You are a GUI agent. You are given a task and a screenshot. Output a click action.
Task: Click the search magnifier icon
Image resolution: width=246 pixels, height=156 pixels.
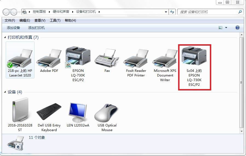pyautogui.click(x=240, y=12)
